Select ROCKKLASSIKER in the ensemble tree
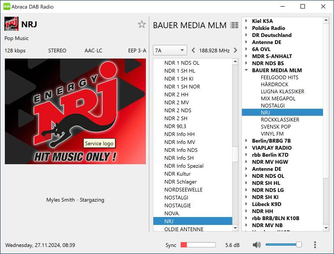The image size is (334, 254). point(280,120)
